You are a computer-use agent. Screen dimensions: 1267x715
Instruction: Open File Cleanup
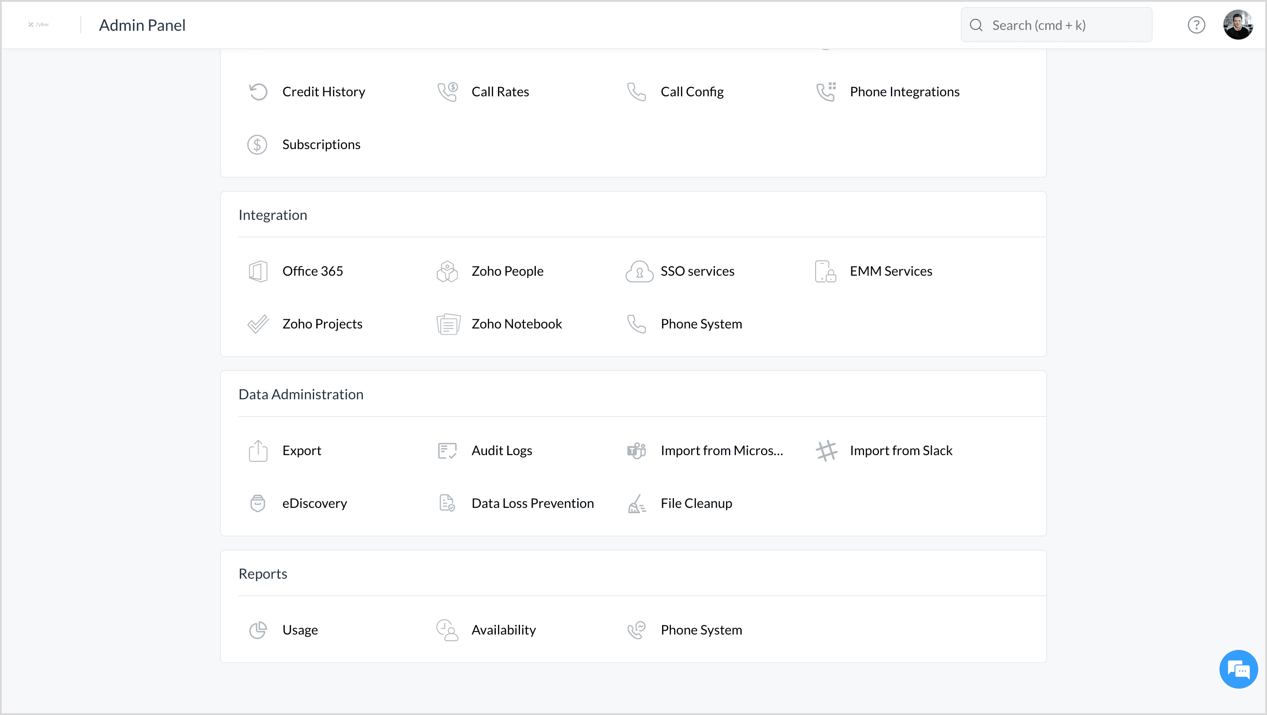[x=696, y=503]
